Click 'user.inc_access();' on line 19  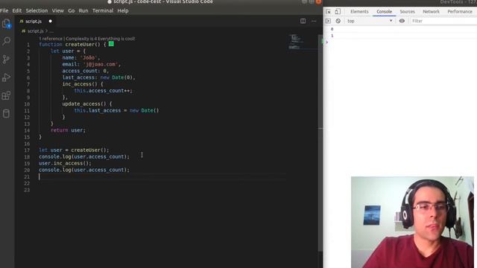[65, 164]
